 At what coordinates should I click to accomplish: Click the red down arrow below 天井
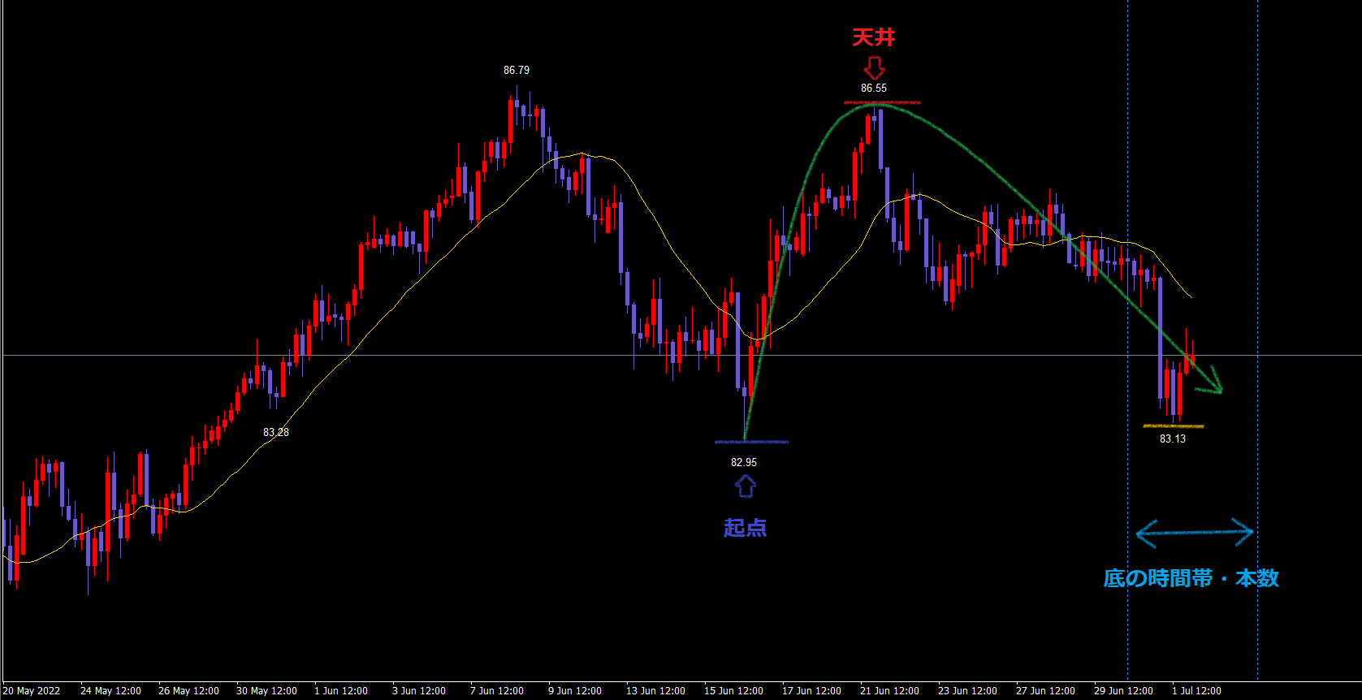[874, 67]
